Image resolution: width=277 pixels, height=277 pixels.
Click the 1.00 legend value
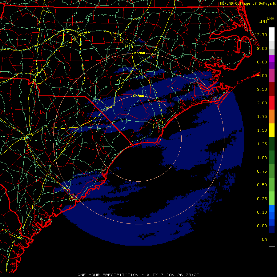(262, 158)
